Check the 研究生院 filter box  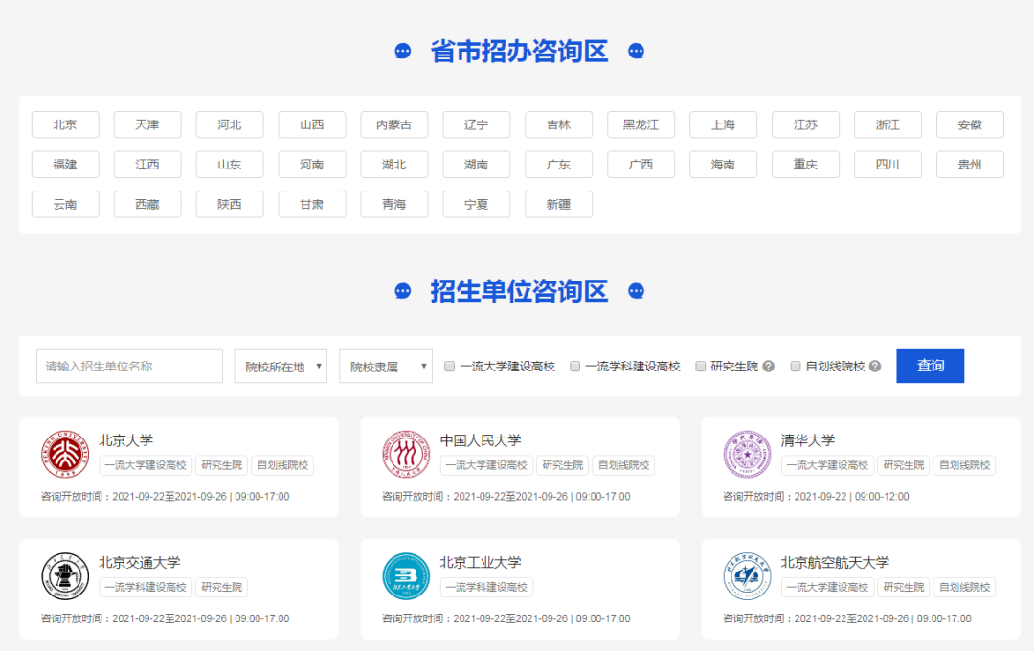[x=700, y=366]
